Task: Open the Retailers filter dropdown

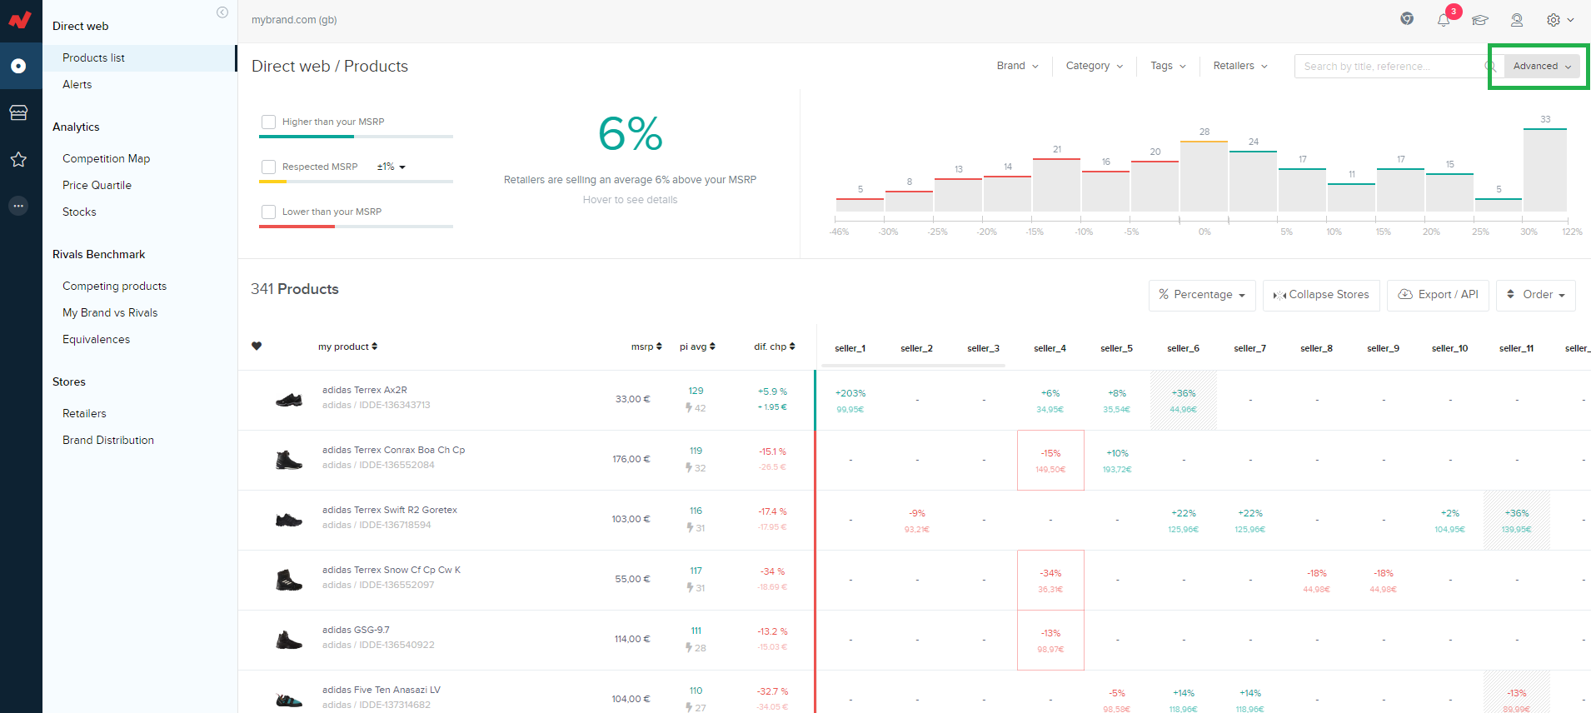Action: click(x=1240, y=66)
